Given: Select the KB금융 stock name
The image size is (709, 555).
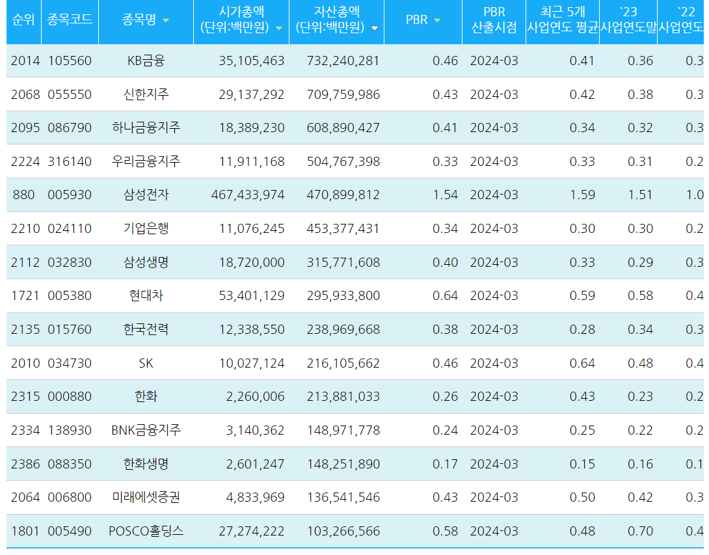Looking at the screenshot, I should 146,61.
